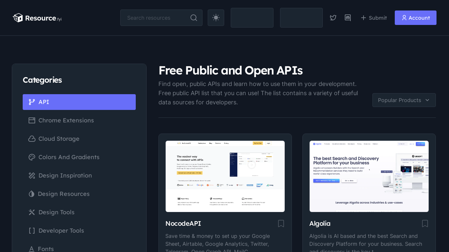Screen dimensions: 449x252
Task: Switch to the Design Resources category
Action: [x=64, y=194]
